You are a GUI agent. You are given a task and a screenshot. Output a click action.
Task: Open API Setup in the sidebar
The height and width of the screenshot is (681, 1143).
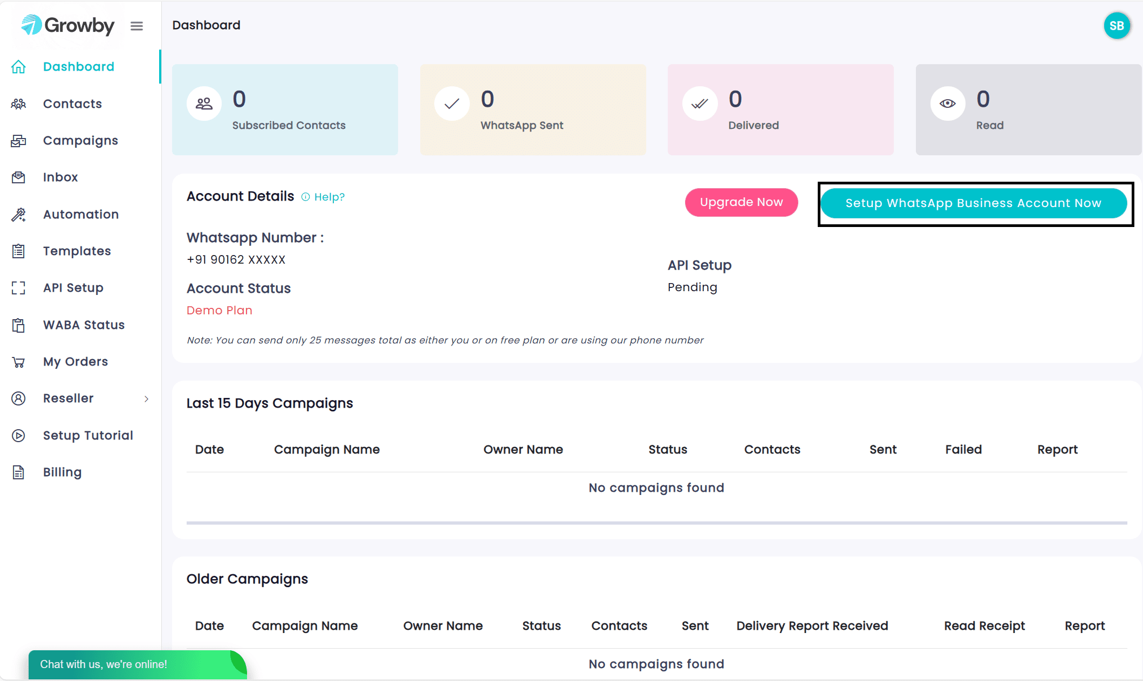pyautogui.click(x=73, y=288)
